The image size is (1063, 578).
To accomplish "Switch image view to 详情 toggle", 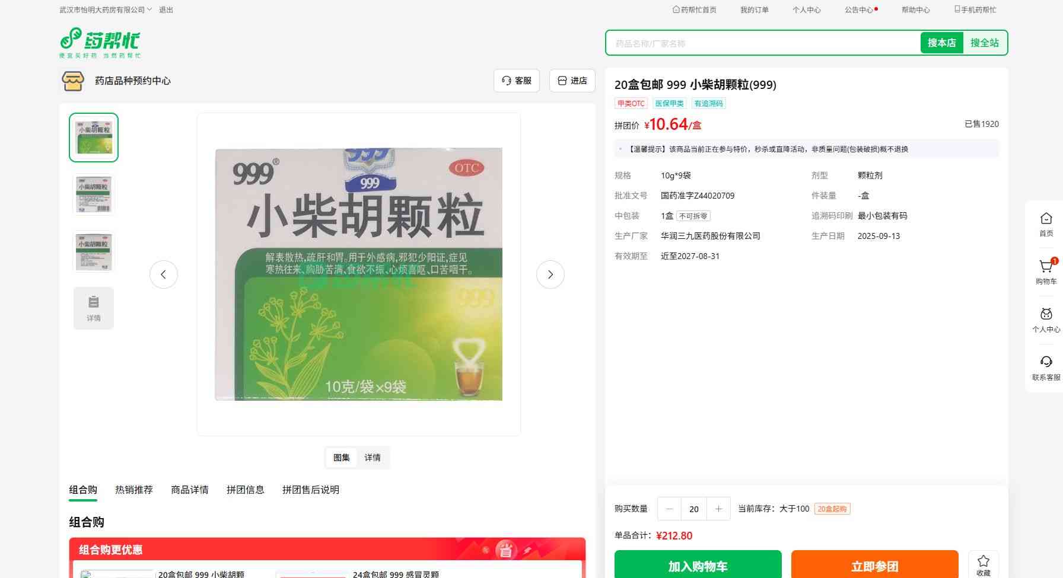I will click(x=373, y=458).
